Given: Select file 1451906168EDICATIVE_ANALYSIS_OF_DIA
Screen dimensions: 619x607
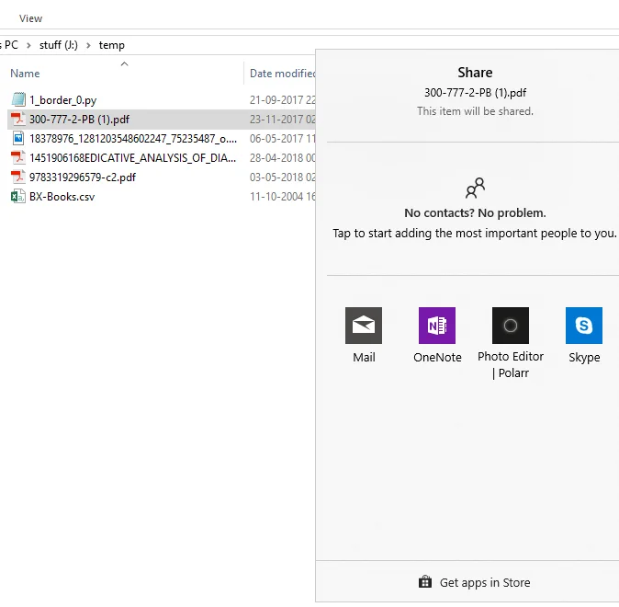Looking at the screenshot, I should pos(132,158).
